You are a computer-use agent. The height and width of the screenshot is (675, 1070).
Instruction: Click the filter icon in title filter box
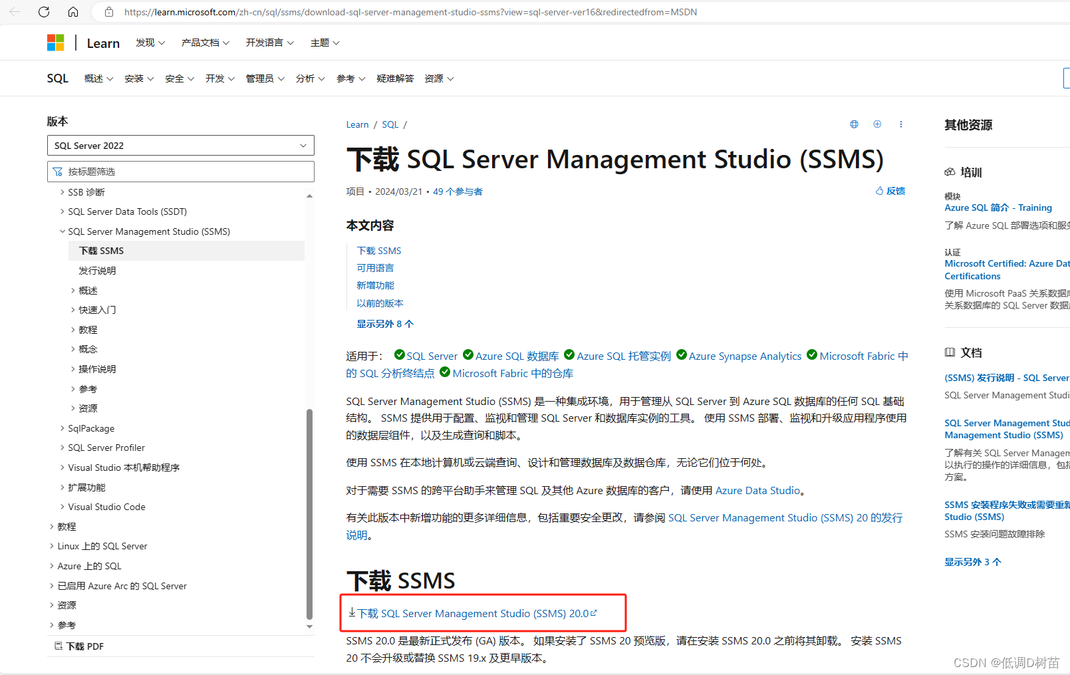[58, 172]
